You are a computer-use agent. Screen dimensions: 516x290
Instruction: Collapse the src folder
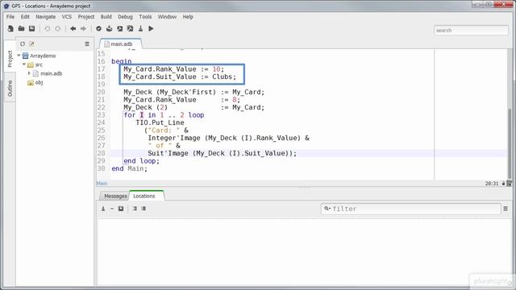[24, 64]
